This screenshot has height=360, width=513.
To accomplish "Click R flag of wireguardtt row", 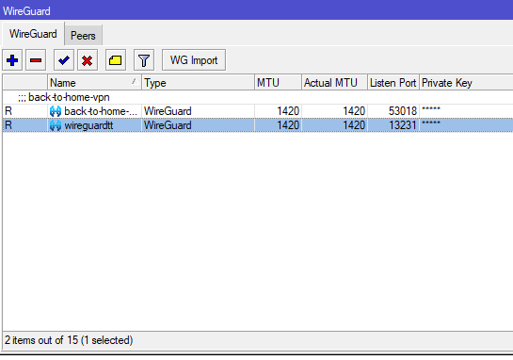I will coord(8,125).
